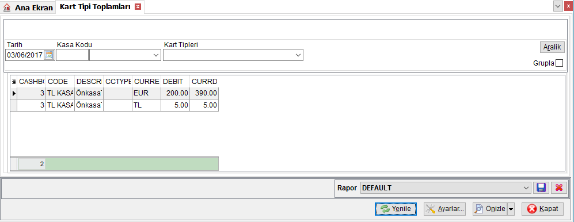Click the CCTYPE column header

point(117,81)
